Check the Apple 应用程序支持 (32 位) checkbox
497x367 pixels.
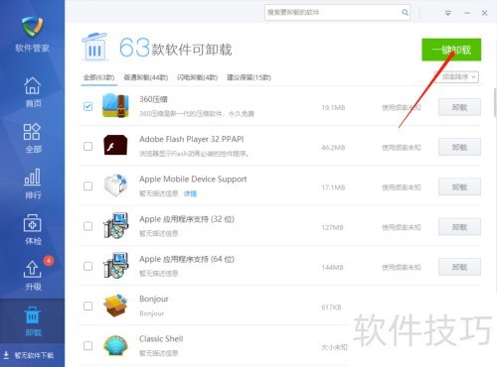coord(87,226)
